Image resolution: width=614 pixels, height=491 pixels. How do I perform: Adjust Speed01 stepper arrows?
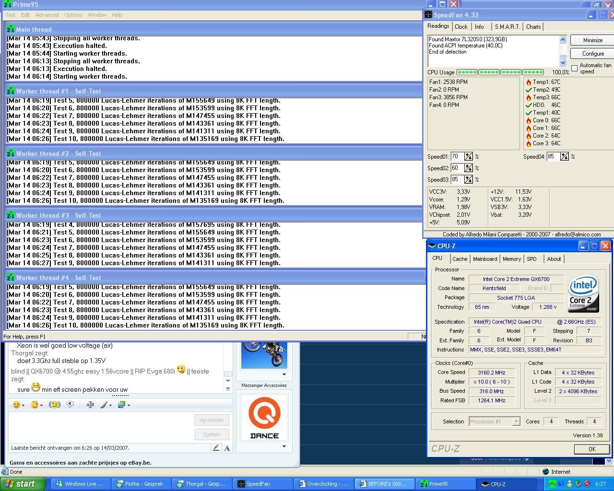[x=468, y=156]
